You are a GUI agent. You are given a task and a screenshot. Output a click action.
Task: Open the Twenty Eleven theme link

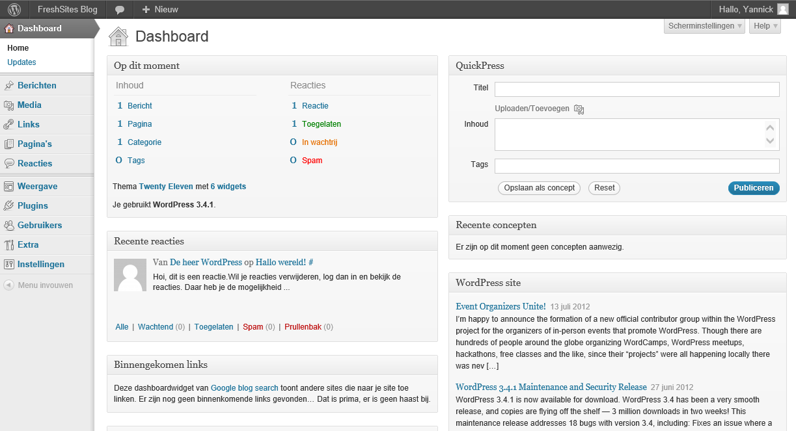coord(166,187)
